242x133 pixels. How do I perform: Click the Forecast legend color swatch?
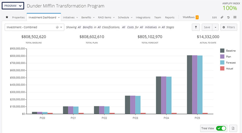[x=222, y=62]
